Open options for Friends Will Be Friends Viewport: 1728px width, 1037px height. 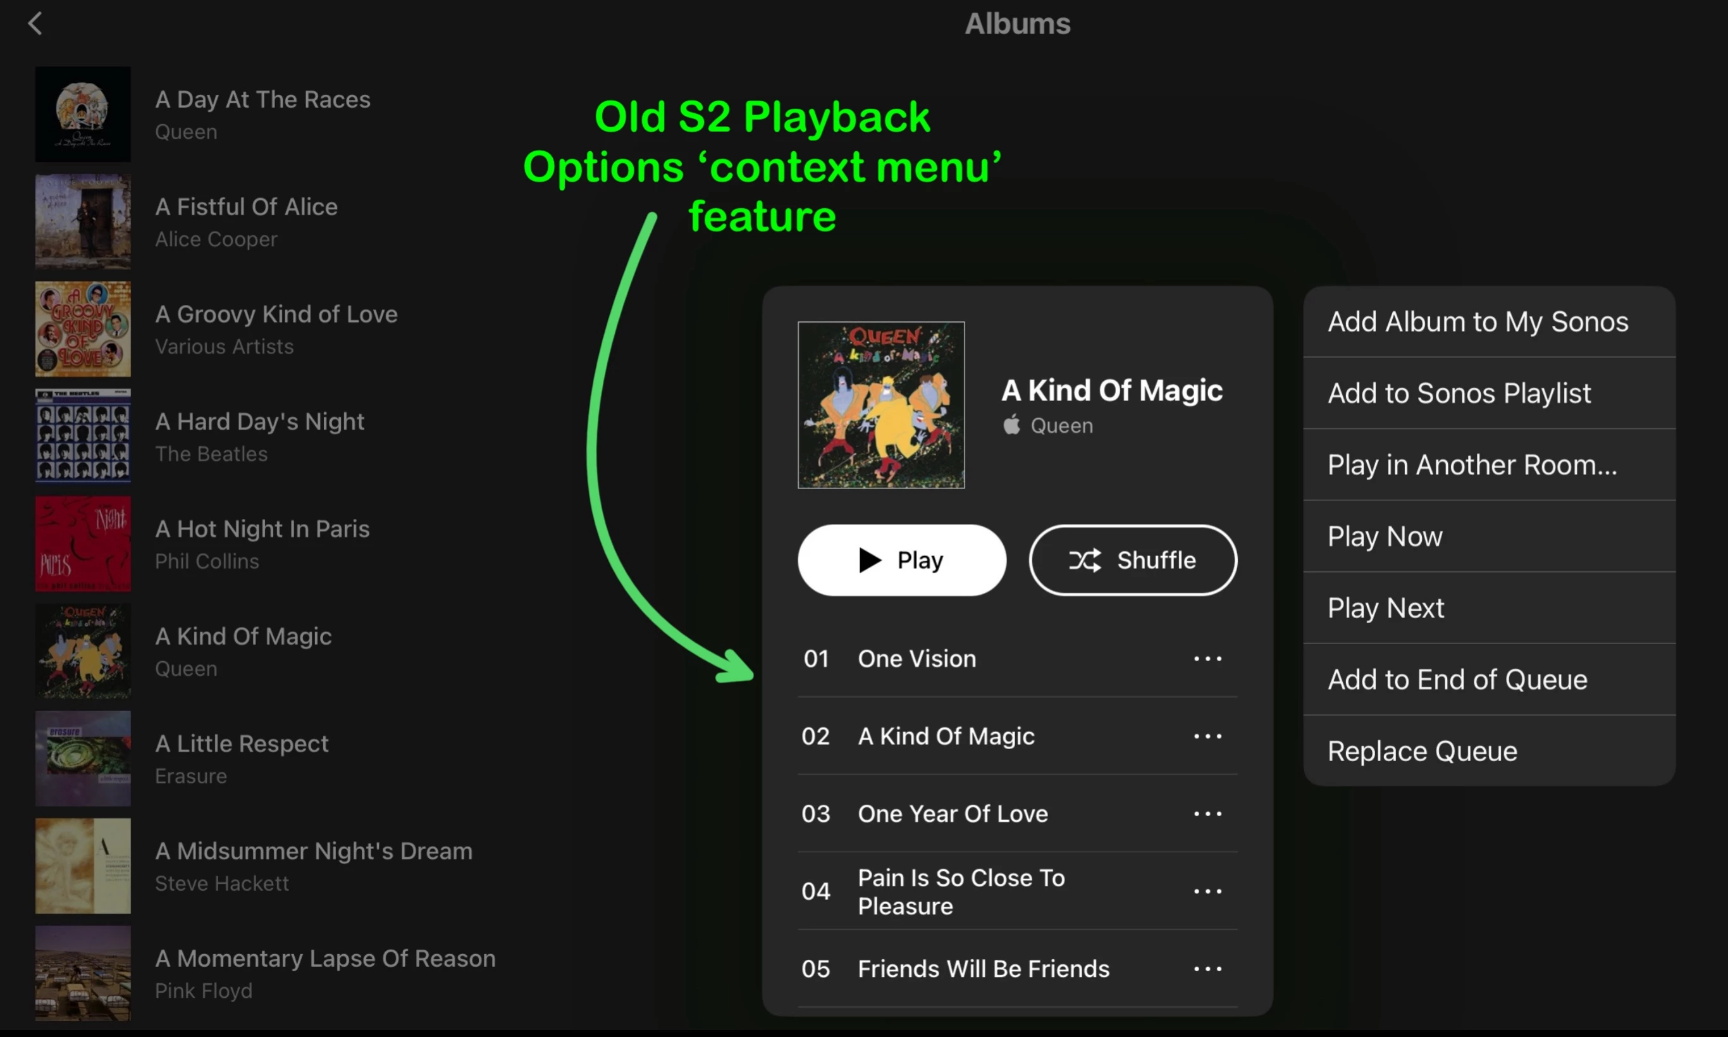point(1207,969)
